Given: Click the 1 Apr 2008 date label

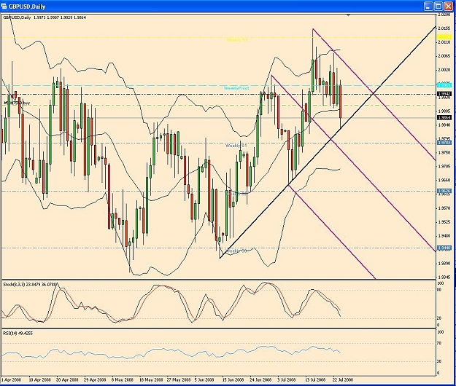Looking at the screenshot, I should (12, 379).
